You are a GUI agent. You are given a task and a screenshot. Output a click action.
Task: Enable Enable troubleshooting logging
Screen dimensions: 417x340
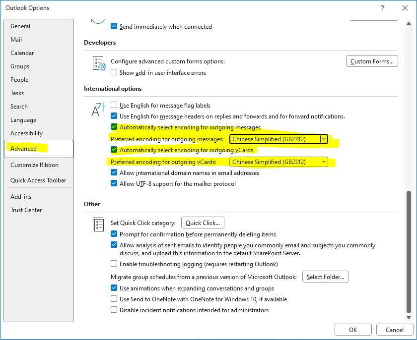[x=114, y=264]
